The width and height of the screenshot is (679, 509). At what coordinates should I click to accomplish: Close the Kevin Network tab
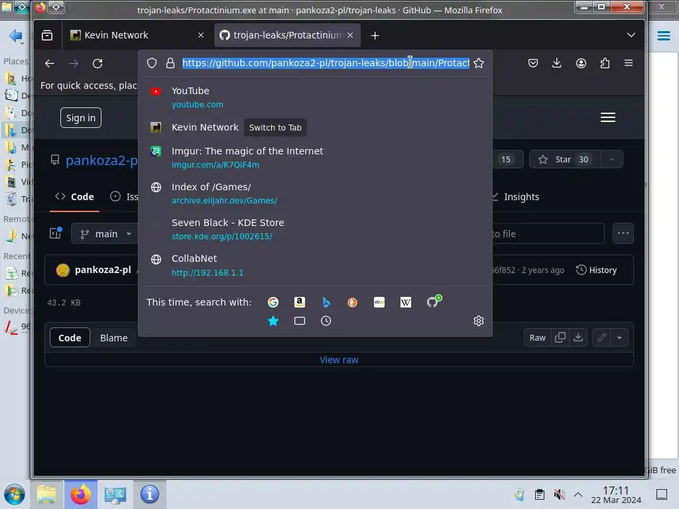pyautogui.click(x=200, y=36)
